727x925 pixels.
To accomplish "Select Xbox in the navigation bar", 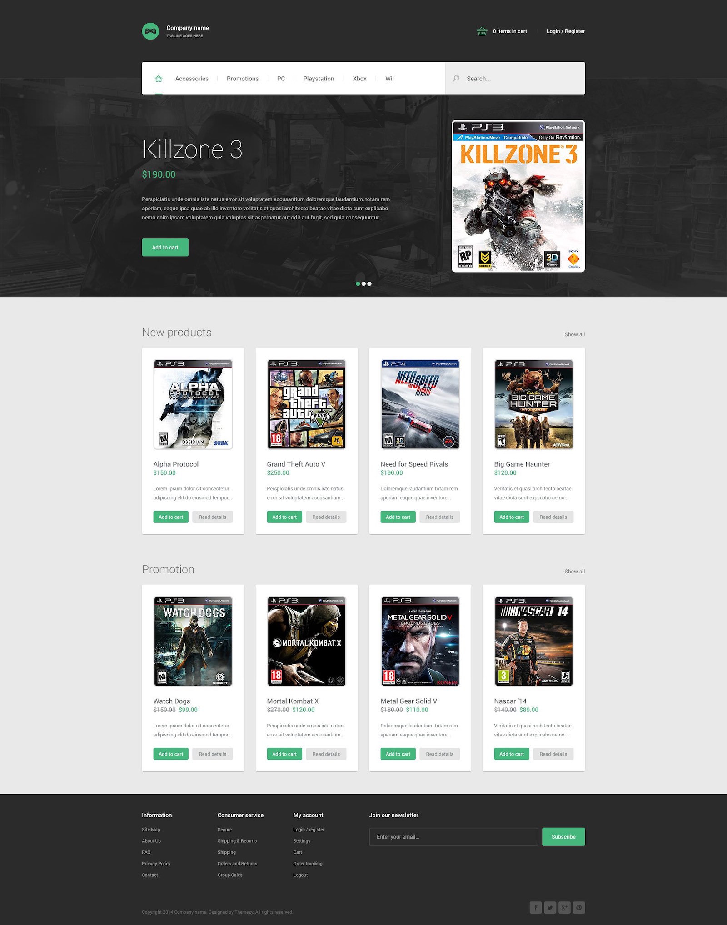I will point(359,79).
